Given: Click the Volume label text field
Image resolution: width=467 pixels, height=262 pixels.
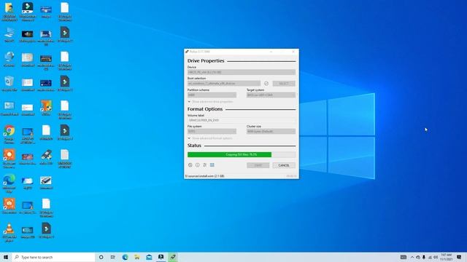Looking at the screenshot, I should click(x=242, y=120).
